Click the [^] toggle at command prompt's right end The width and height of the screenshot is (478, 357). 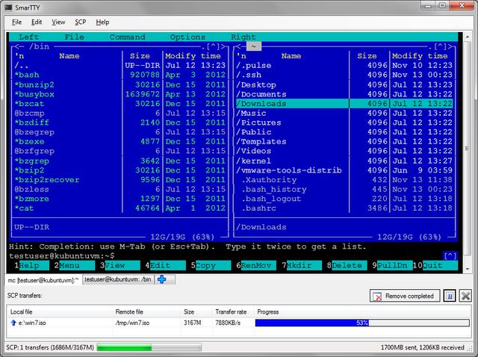[450, 255]
